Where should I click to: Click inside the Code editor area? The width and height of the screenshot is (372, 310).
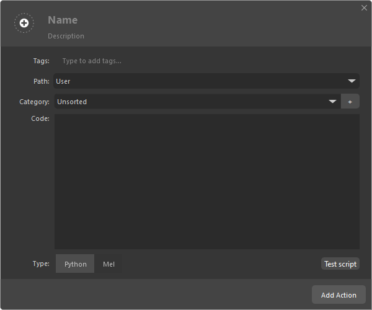[x=207, y=182]
